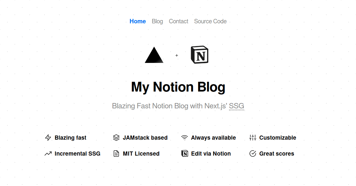Click the Vercel triangle logo
The image size is (356, 186).
pyautogui.click(x=154, y=56)
